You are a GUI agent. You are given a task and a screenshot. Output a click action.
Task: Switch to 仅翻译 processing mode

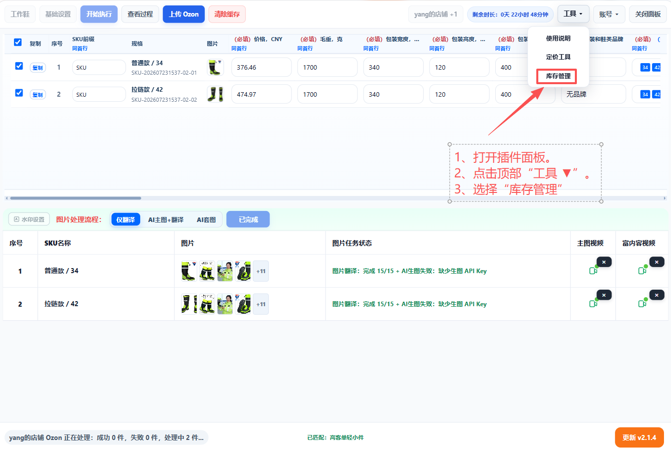click(126, 219)
